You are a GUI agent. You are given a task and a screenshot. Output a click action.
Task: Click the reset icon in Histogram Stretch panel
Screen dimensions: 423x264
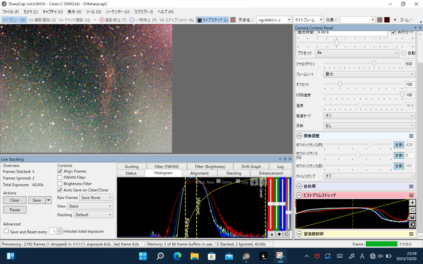[412, 210]
